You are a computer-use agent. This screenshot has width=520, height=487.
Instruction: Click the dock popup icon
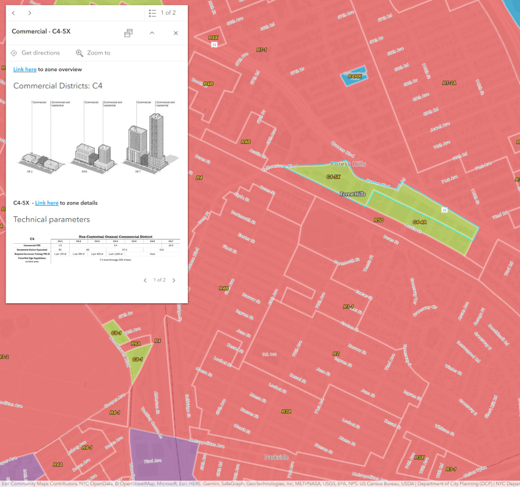click(128, 33)
